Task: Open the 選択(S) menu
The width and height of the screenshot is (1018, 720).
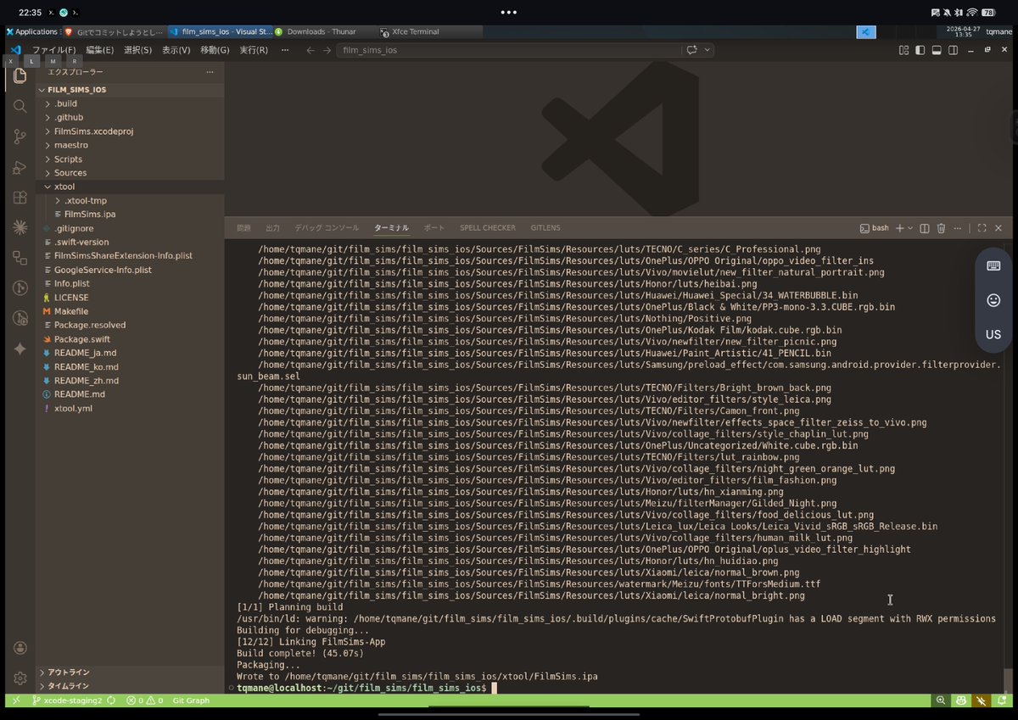Action: [x=137, y=50]
